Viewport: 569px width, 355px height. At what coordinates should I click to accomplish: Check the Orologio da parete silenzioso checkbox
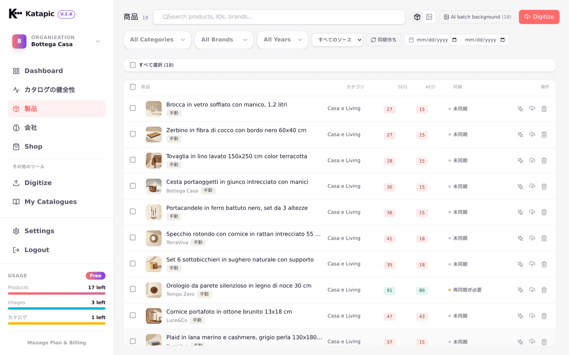[132, 289]
